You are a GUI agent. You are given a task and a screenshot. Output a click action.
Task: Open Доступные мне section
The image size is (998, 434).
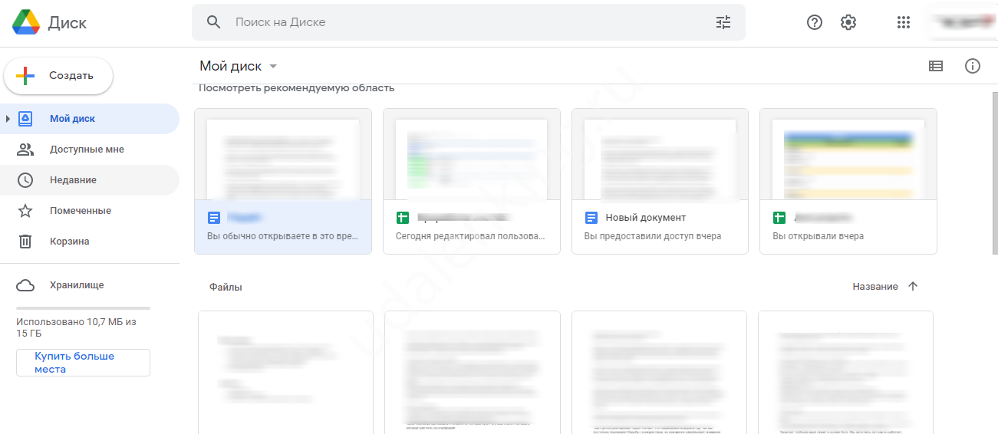tap(86, 150)
